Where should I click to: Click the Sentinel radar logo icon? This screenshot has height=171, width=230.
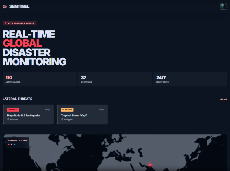[5, 6]
